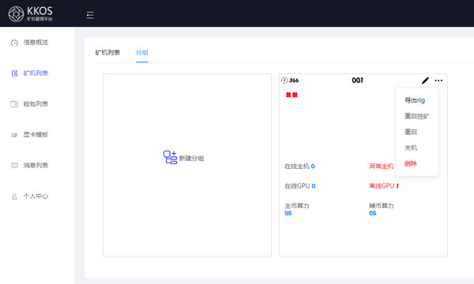Choose 重启挖矿 from the menu
The image size is (474, 284).
pyautogui.click(x=417, y=116)
